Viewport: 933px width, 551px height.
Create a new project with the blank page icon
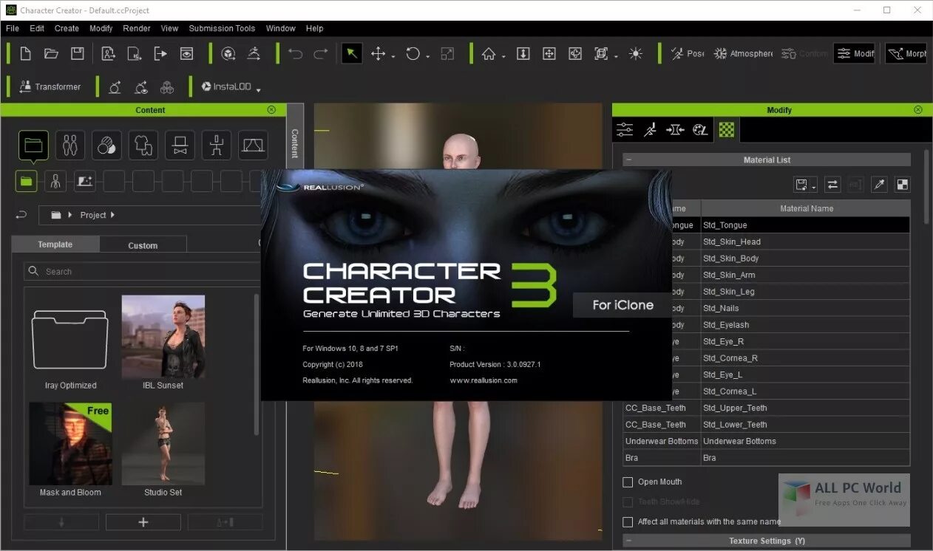coord(25,53)
